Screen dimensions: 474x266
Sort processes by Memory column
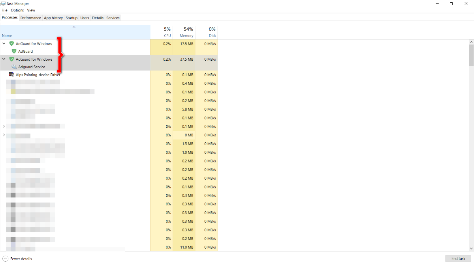(186, 32)
